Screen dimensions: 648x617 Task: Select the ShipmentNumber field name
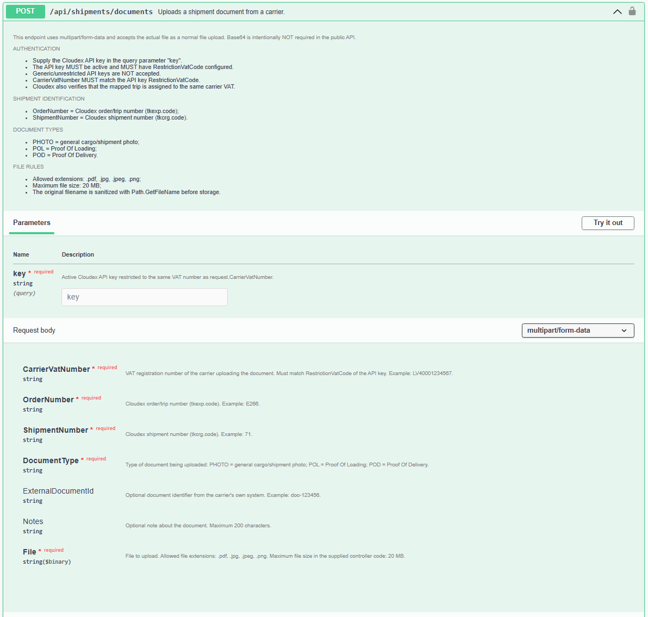(x=55, y=430)
